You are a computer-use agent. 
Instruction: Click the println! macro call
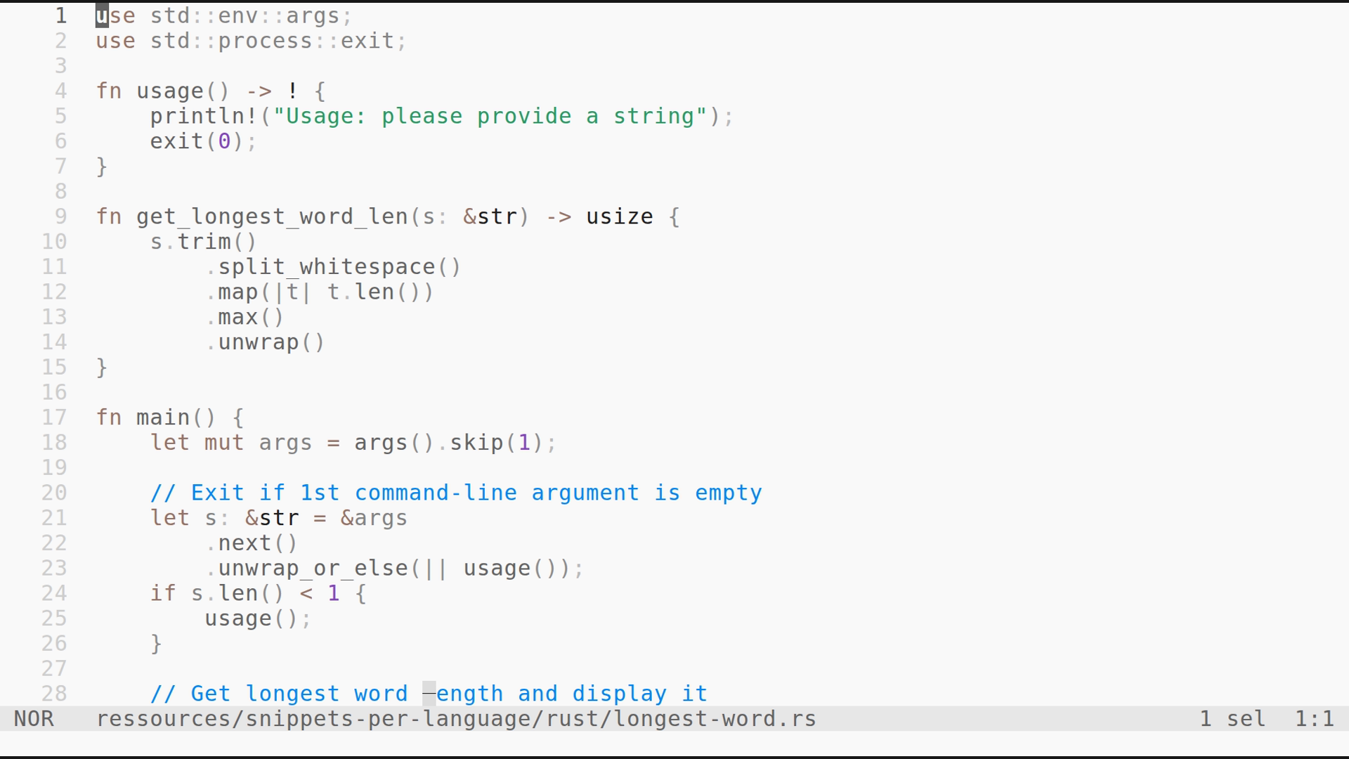tap(204, 116)
